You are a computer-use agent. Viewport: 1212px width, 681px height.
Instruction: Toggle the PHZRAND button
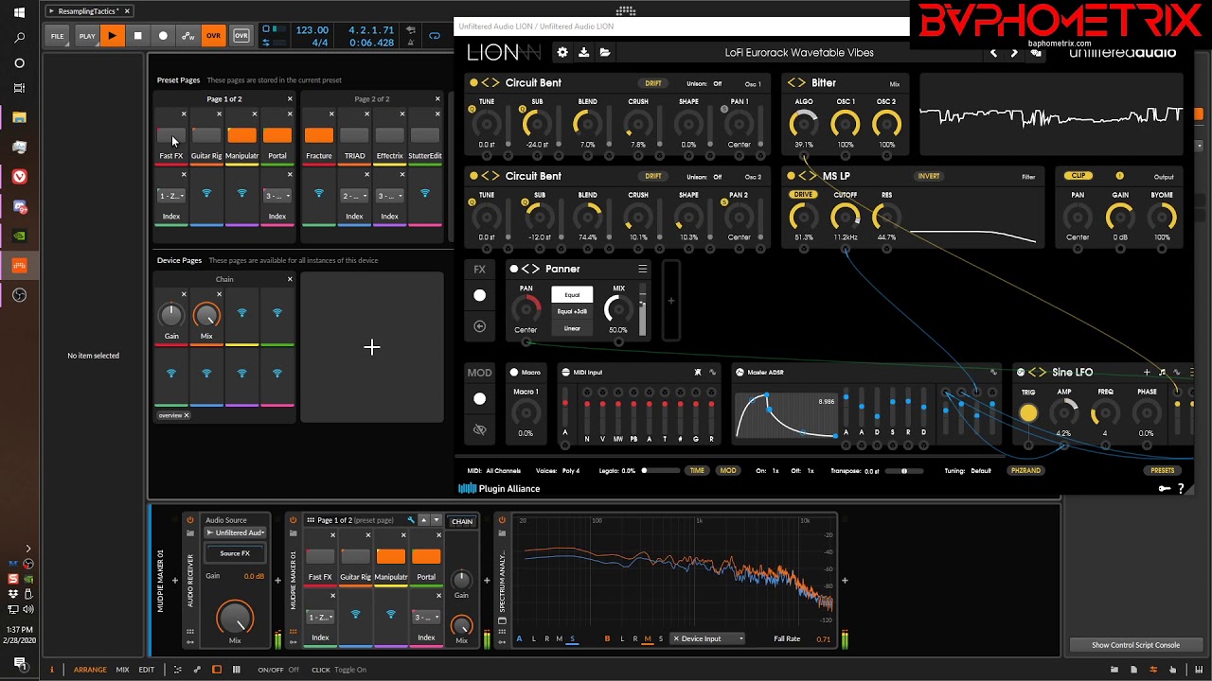pyautogui.click(x=1025, y=470)
